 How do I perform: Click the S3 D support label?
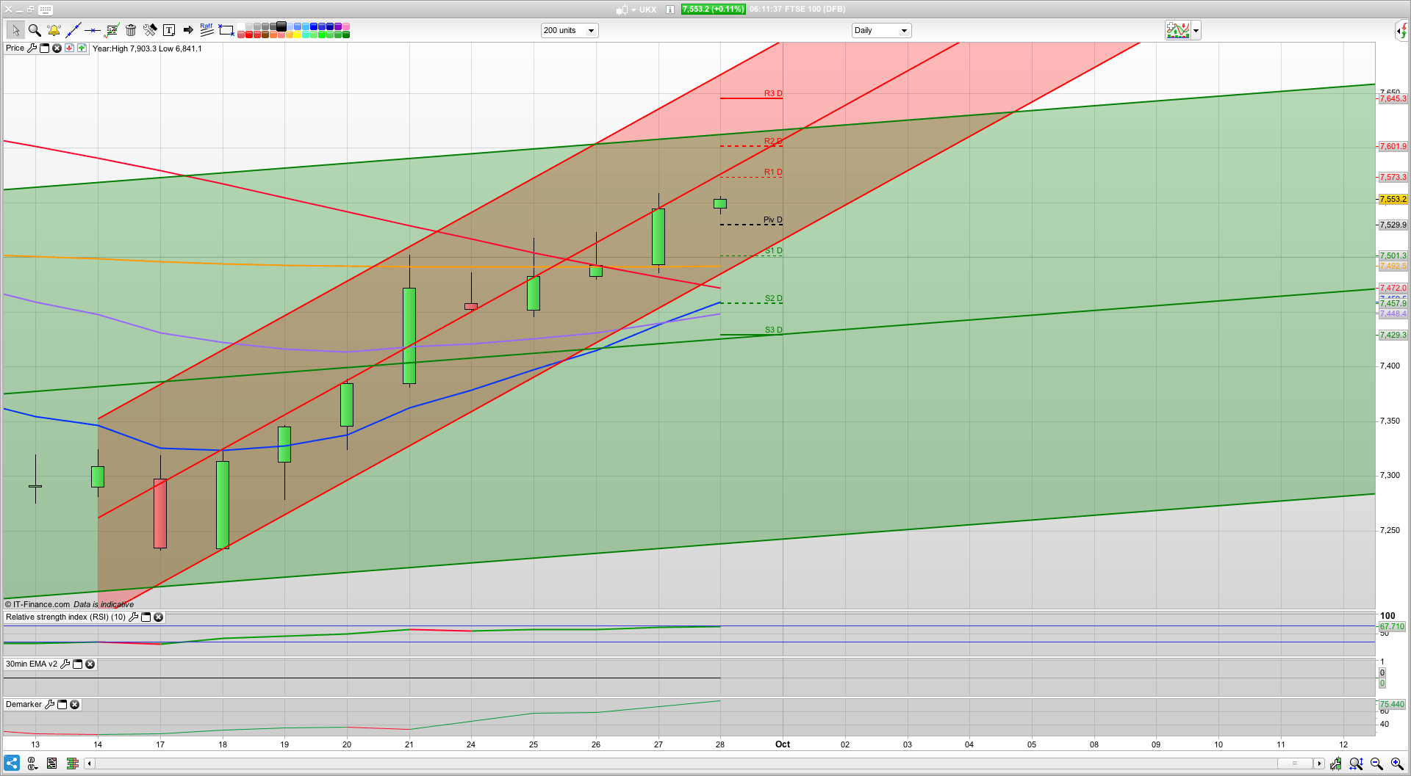click(x=774, y=330)
